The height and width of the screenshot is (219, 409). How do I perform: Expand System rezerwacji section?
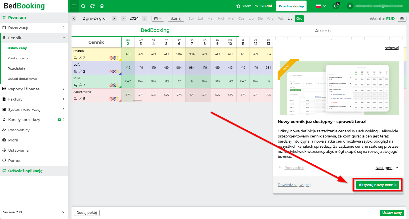[34, 109]
